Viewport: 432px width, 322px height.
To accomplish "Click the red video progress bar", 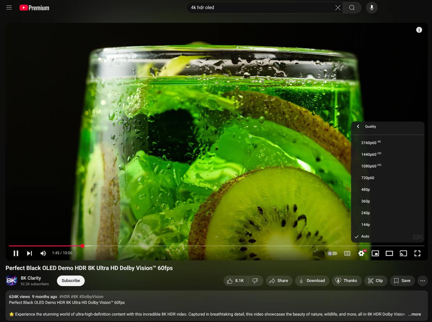I will pyautogui.click(x=45, y=246).
